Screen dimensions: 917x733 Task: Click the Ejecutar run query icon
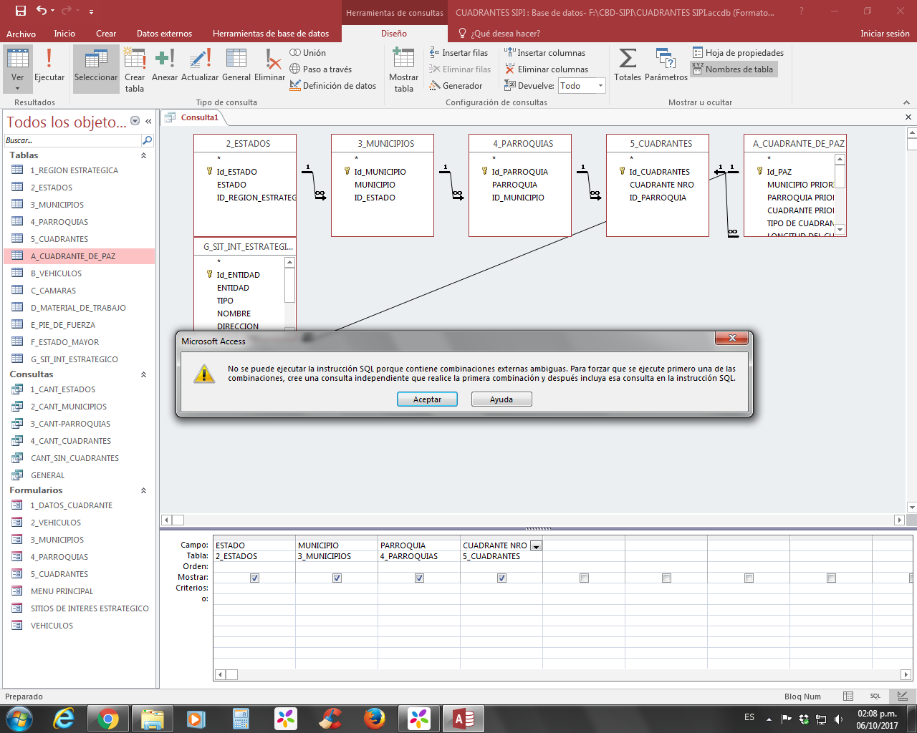tap(49, 66)
